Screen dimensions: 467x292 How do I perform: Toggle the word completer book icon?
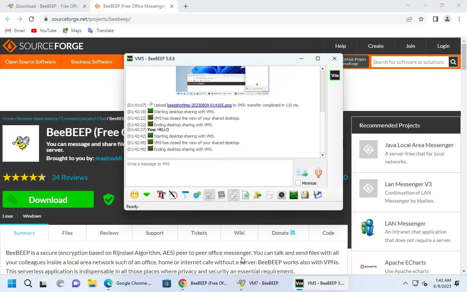click(x=221, y=195)
